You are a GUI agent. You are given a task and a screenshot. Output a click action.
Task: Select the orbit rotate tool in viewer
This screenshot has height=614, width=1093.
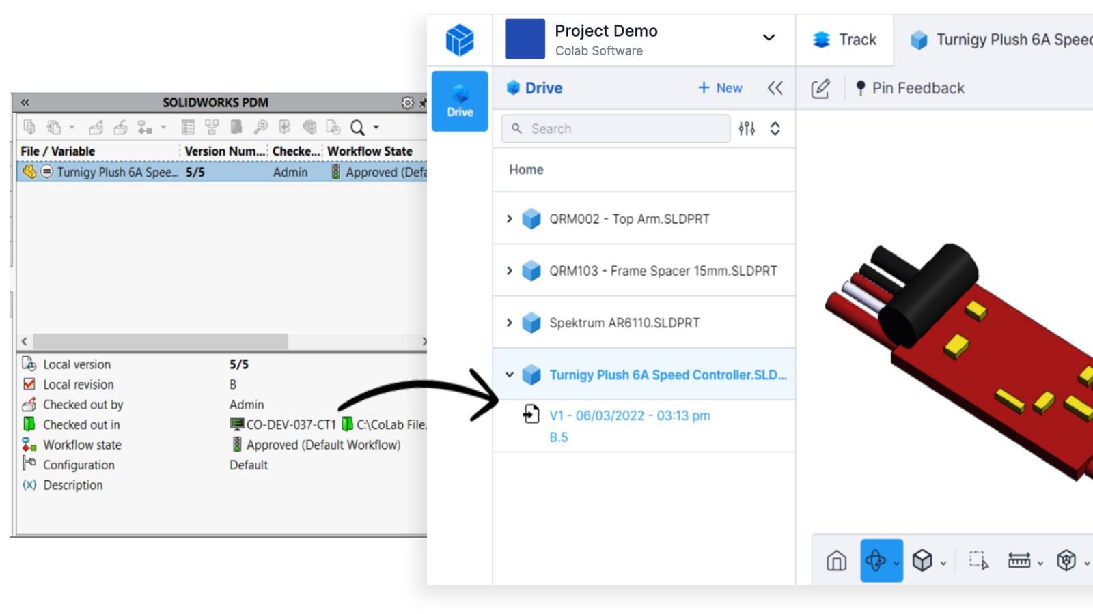tap(876, 561)
